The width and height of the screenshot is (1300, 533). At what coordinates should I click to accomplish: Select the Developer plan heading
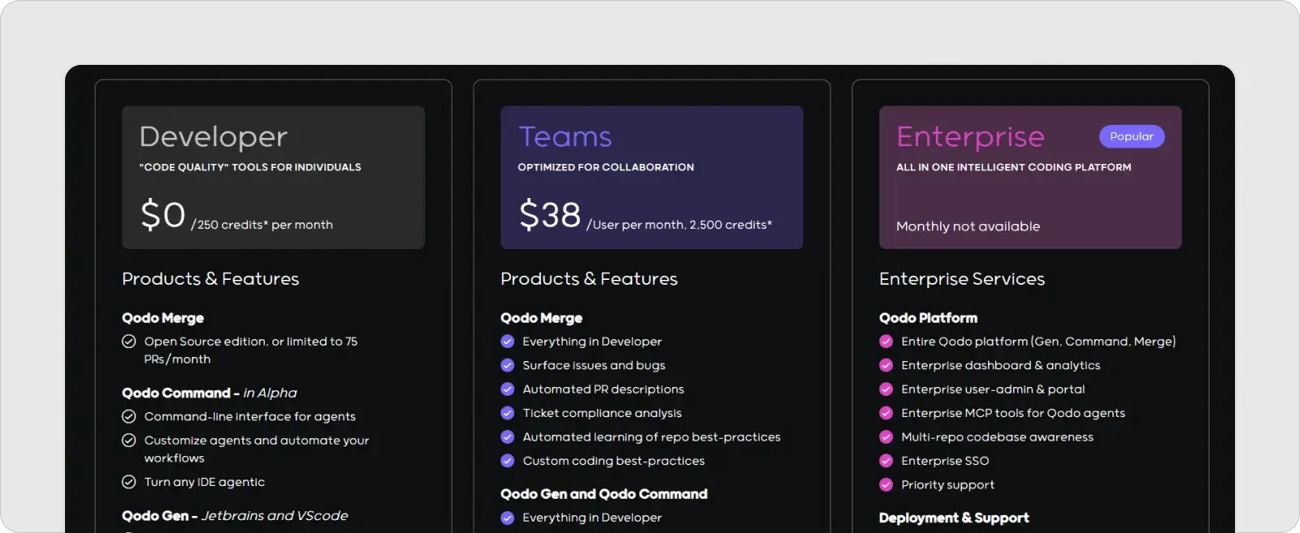pyautogui.click(x=214, y=137)
